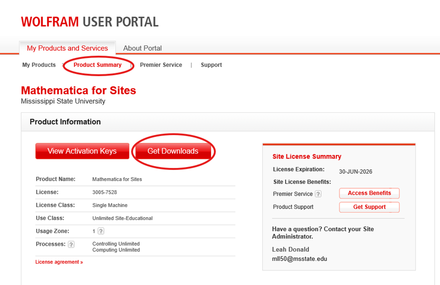Open the About Portal tab
This screenshot has width=440, height=285.
(x=143, y=48)
